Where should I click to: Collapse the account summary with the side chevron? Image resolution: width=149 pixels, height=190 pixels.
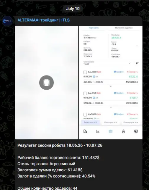coord(137,46)
